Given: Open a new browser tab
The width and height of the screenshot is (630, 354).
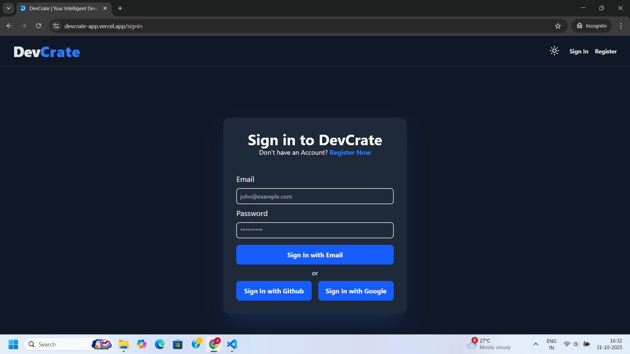Looking at the screenshot, I should (x=120, y=8).
